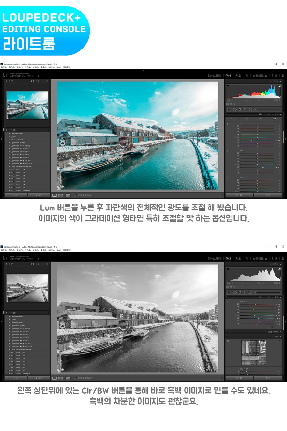287x431 pixels.
Task: Open 슬라이드 쇼 module in black-and-white window
Action: click(x=260, y=259)
